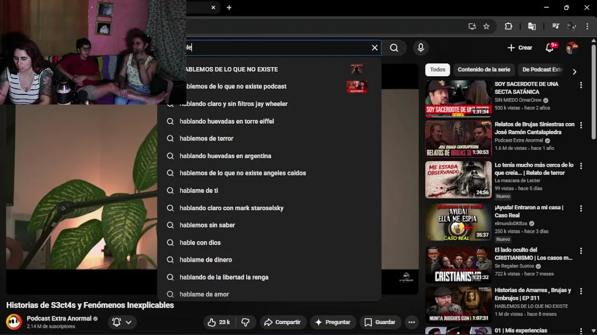Image resolution: width=597 pixels, height=335 pixels.
Task: Choose suggestion hablando huevadas en torre eiffel
Action: [269, 121]
